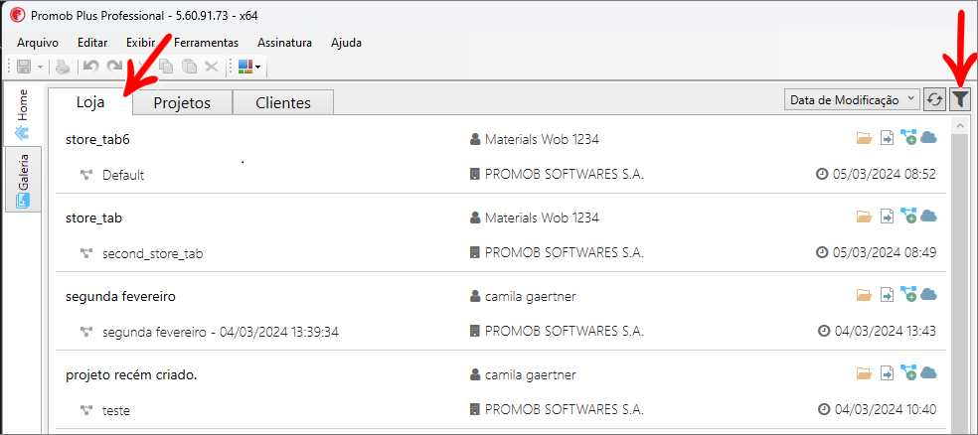The image size is (978, 435).
Task: Click add version icon for store_tab project
Action: click(x=907, y=217)
